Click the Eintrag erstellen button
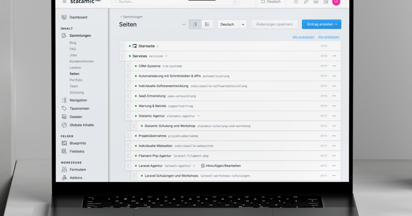 click(x=322, y=24)
